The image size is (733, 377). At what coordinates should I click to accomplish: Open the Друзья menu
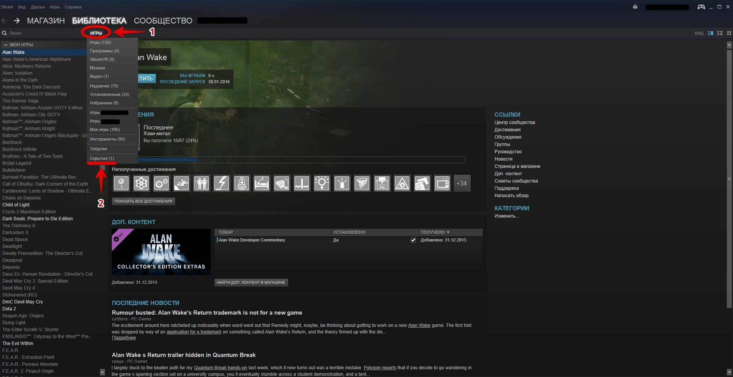37,7
